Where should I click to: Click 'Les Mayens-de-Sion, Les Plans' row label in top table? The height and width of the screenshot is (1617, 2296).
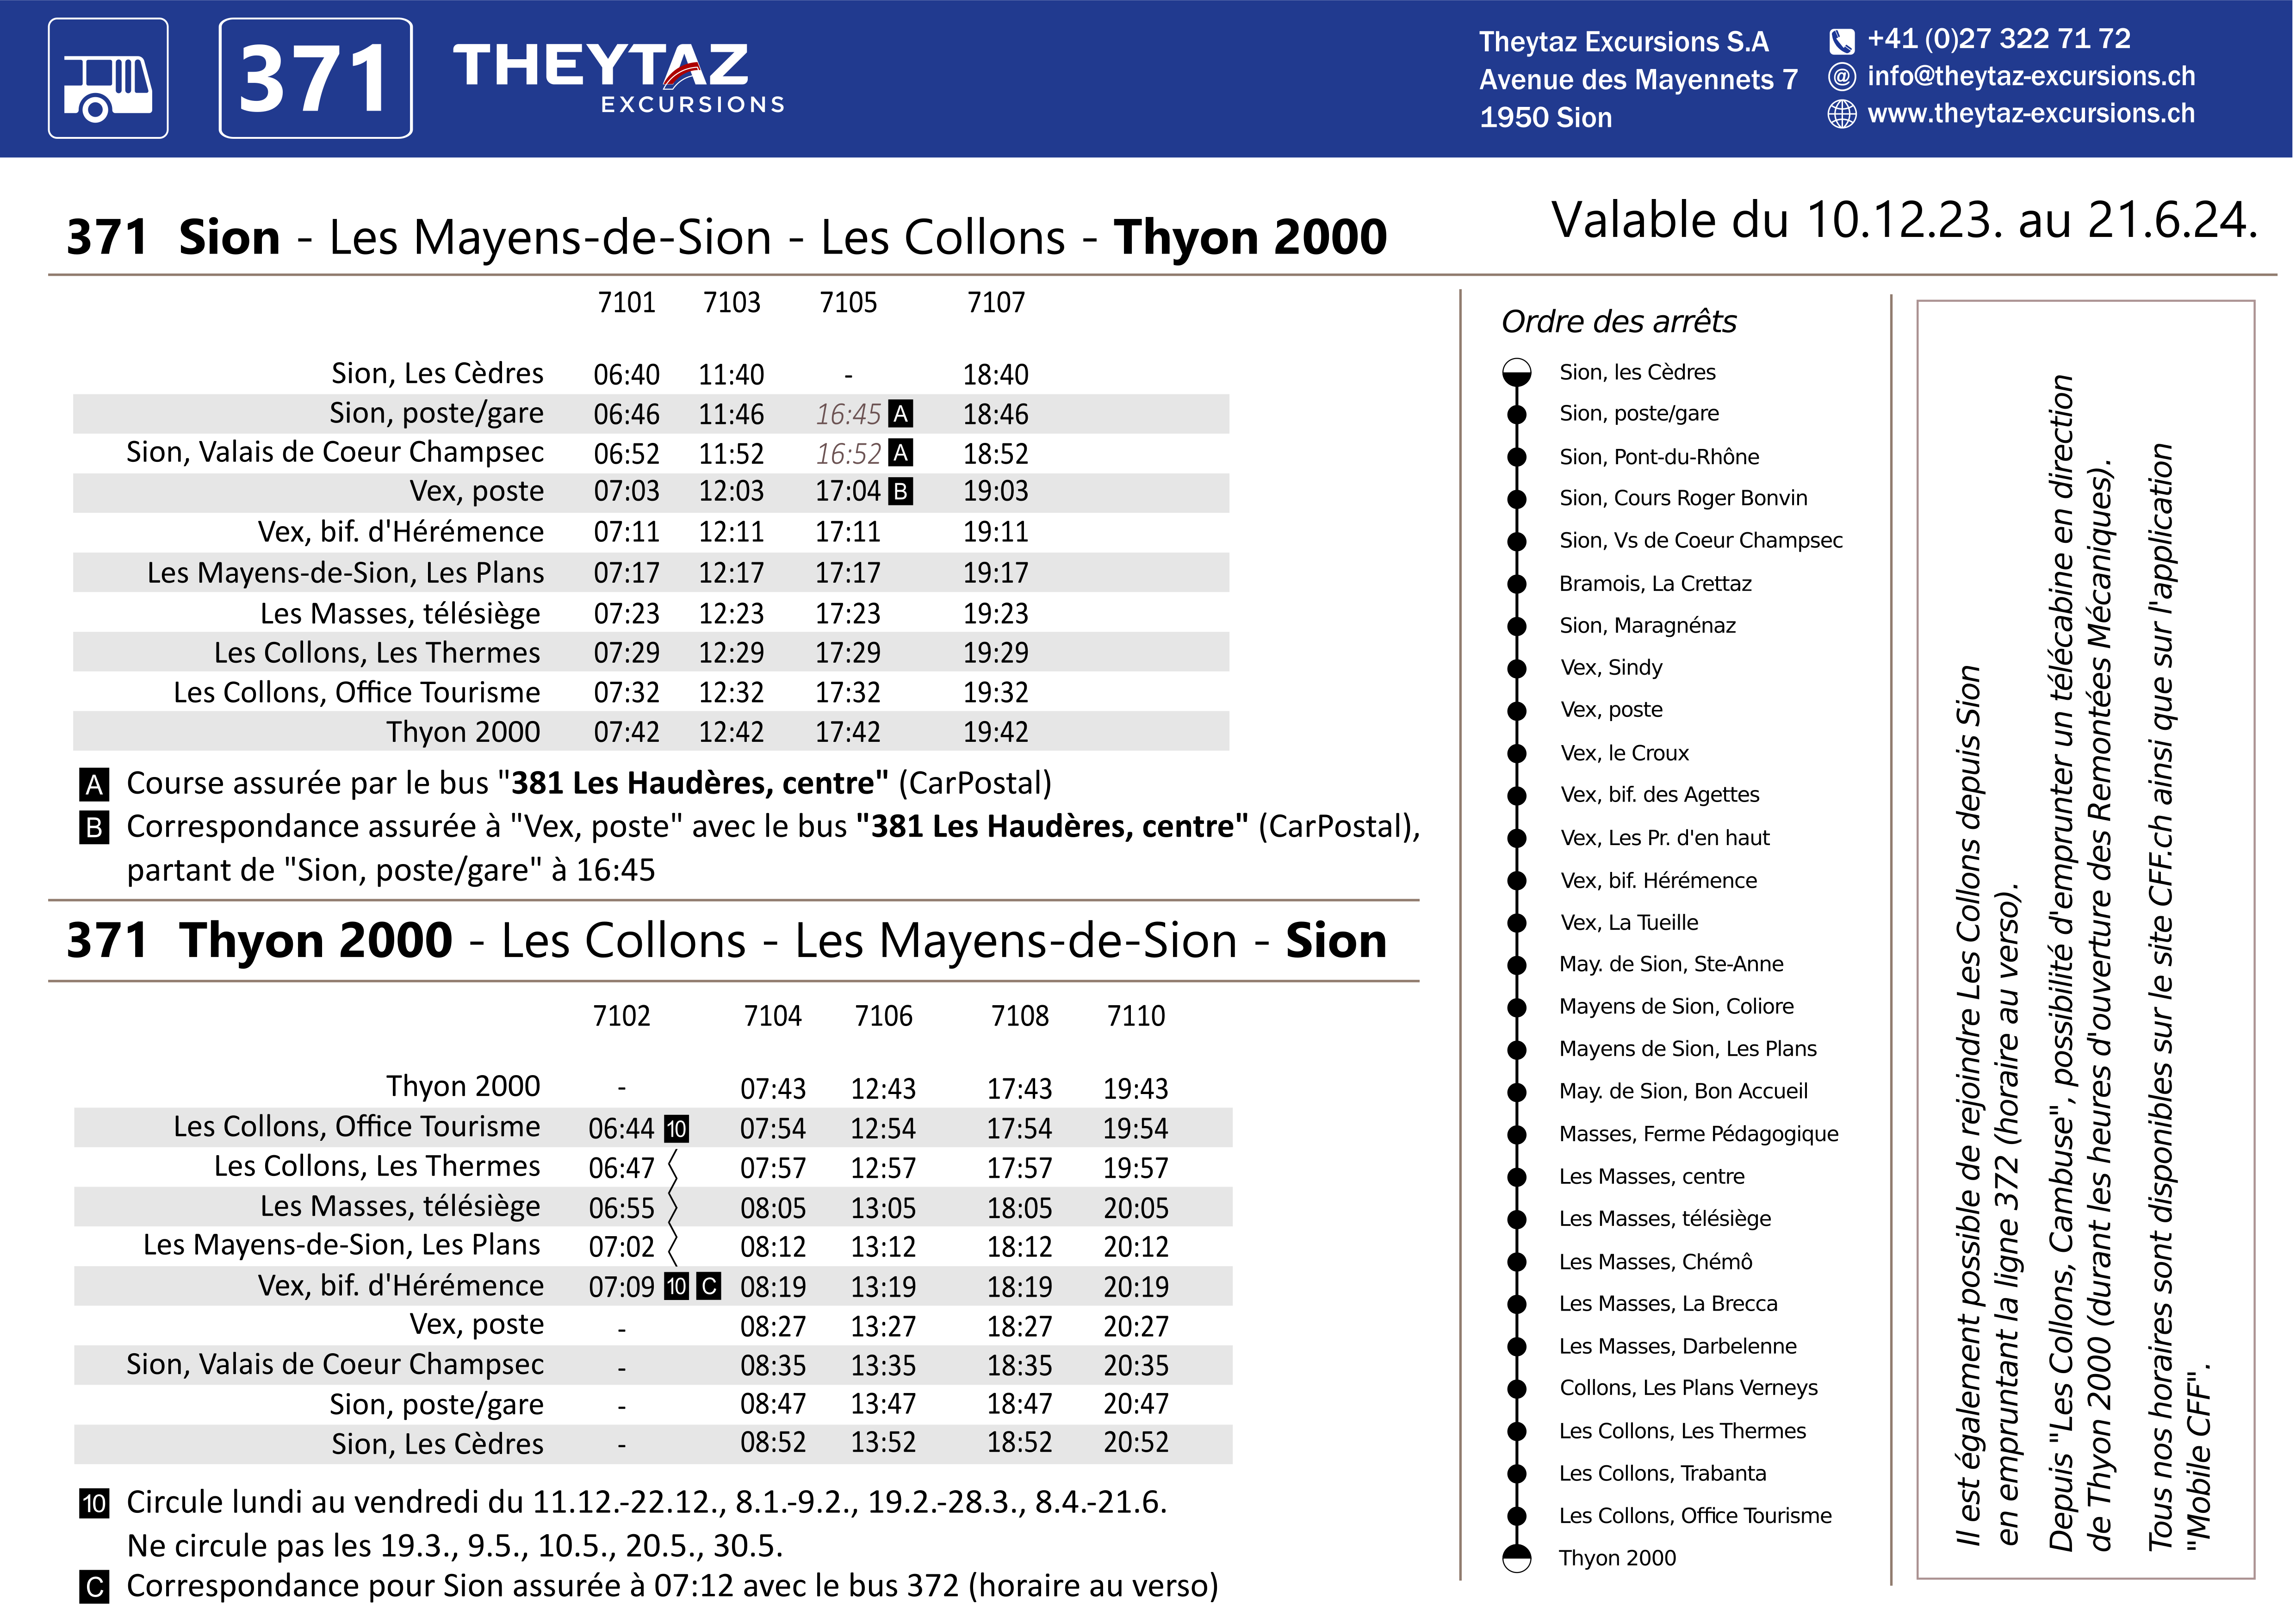pos(345,573)
